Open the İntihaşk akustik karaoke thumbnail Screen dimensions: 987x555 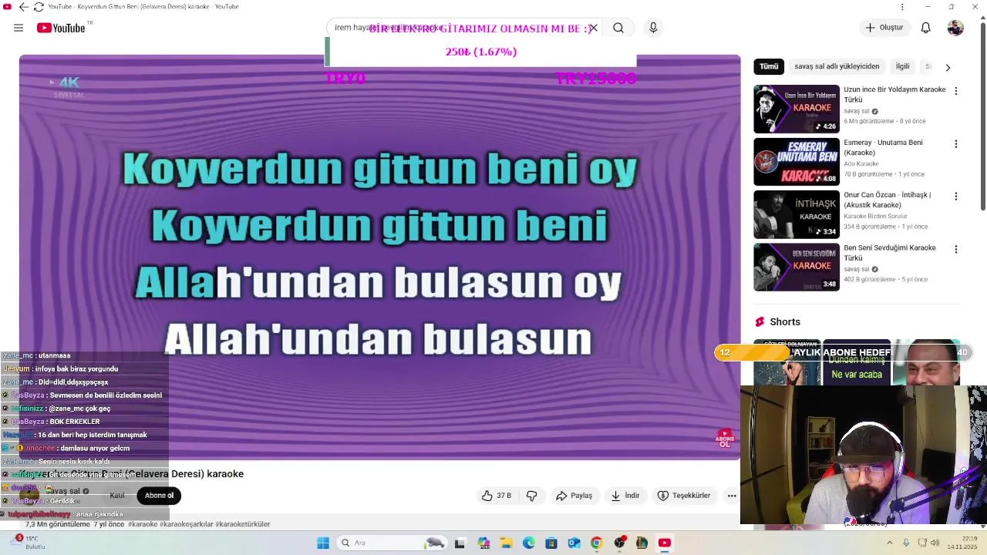point(797,214)
